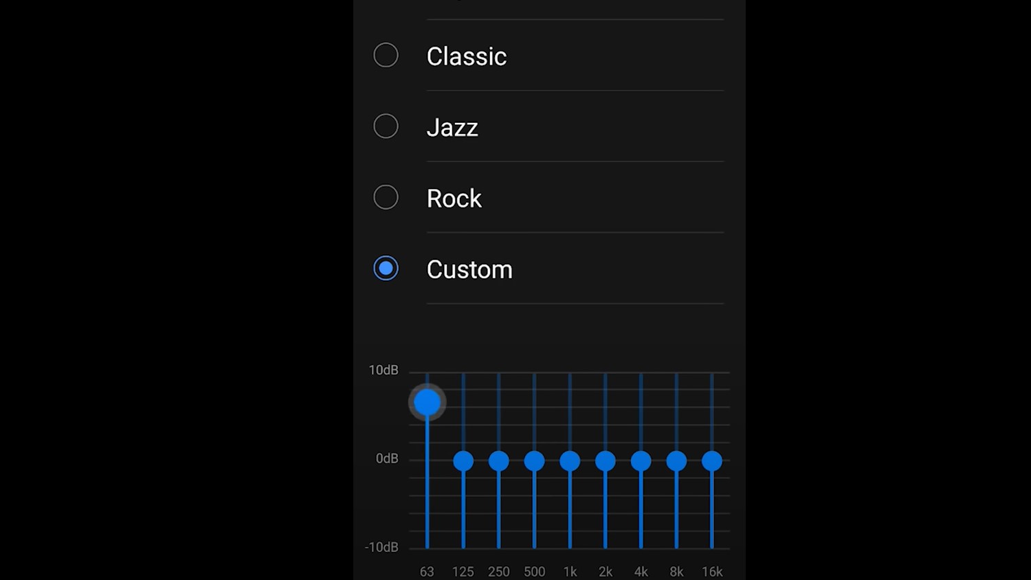Click the 250 Hz band slider knob
This screenshot has height=580, width=1031.
click(499, 461)
